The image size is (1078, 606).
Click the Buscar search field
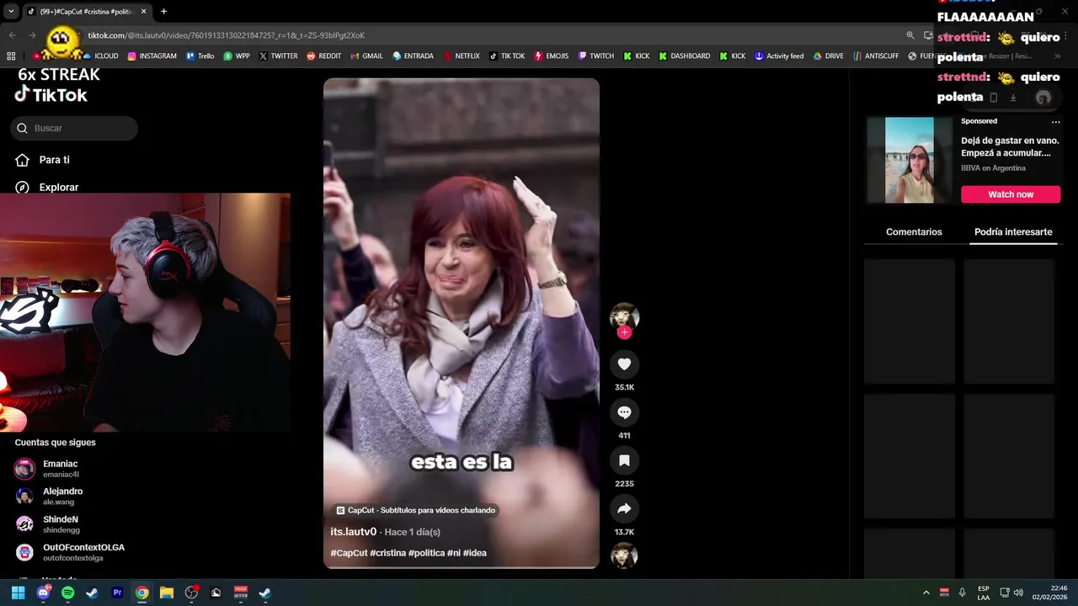point(74,128)
